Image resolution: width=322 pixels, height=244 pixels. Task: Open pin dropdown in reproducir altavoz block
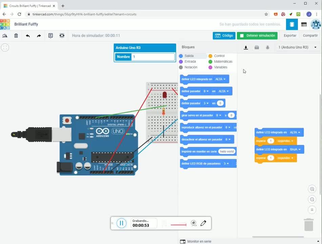(x=228, y=127)
